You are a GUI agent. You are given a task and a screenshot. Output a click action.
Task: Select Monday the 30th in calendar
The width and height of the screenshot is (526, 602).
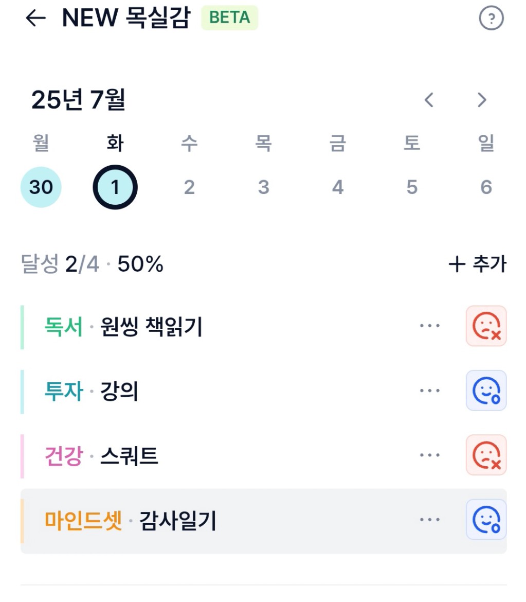(41, 187)
